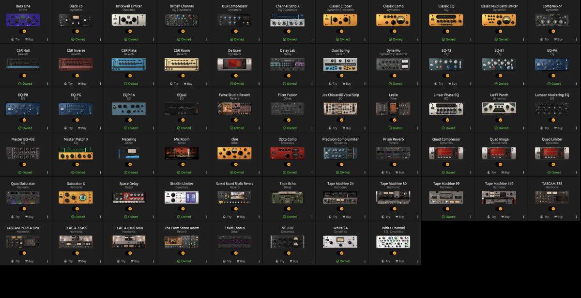Show info for CSR Hall
The image size is (581, 298).
coord(47,84)
